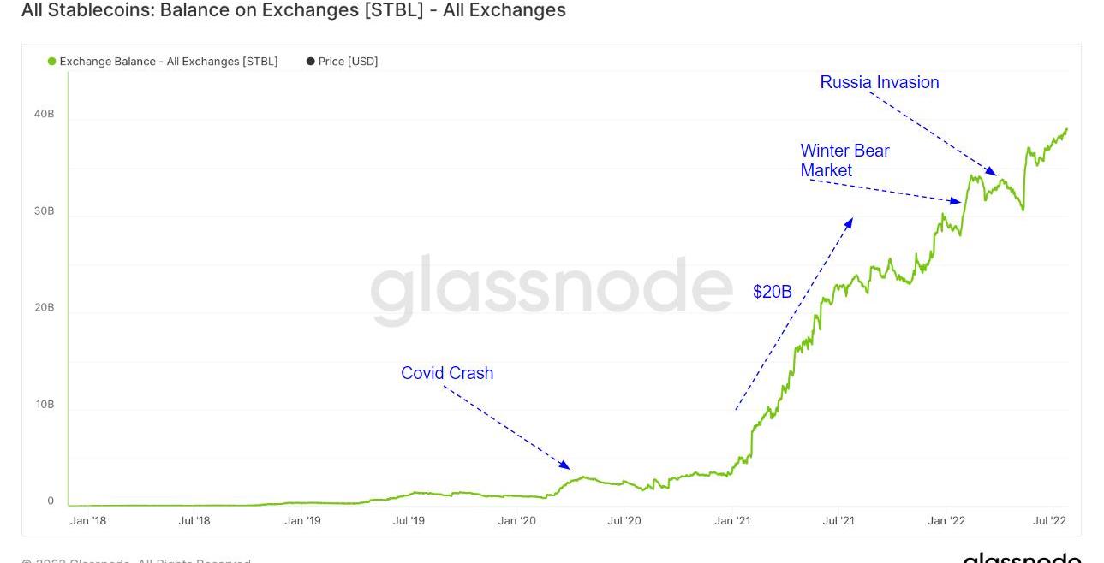This screenshot has height=563, width=1104.
Task: Click the 20B y-axis label
Action: pos(45,307)
